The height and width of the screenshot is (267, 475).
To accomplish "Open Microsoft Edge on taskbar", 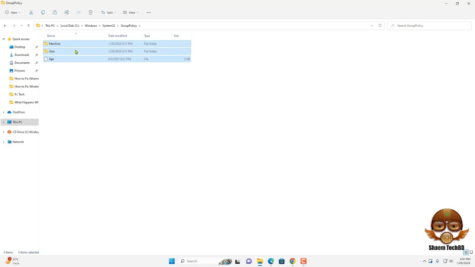I will 271,261.
